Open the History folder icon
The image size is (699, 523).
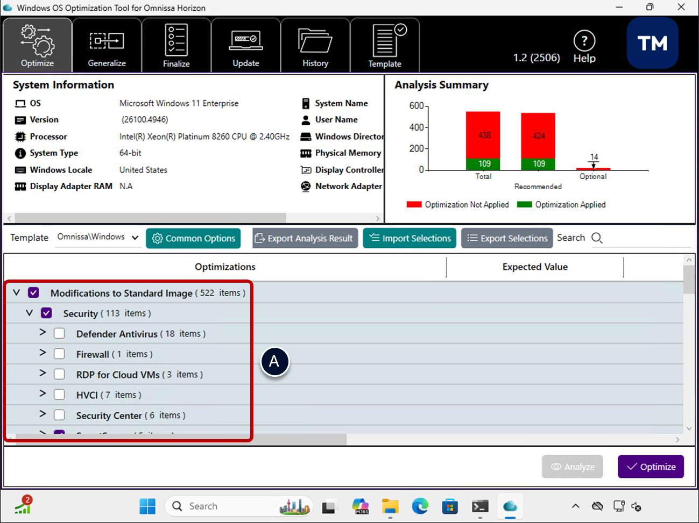(315, 42)
